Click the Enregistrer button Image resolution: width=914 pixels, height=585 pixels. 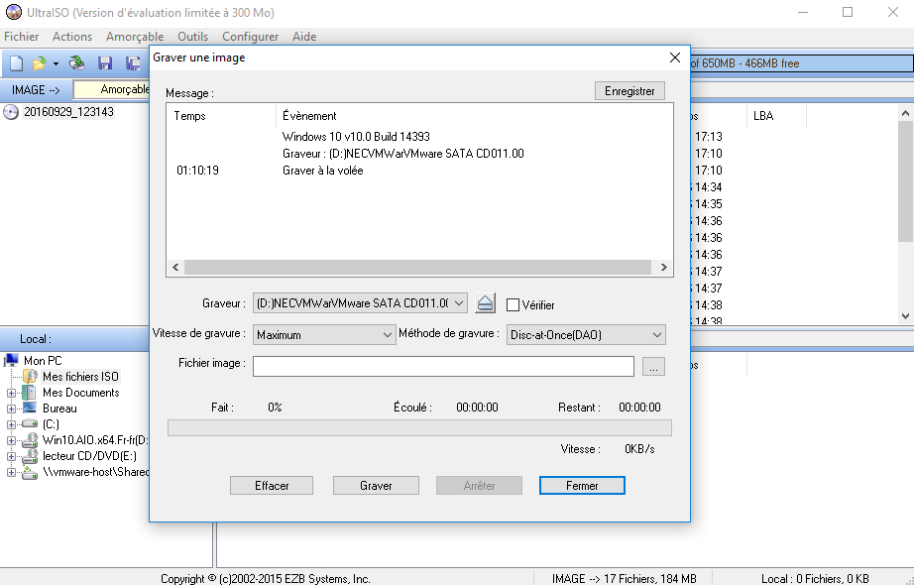(629, 91)
